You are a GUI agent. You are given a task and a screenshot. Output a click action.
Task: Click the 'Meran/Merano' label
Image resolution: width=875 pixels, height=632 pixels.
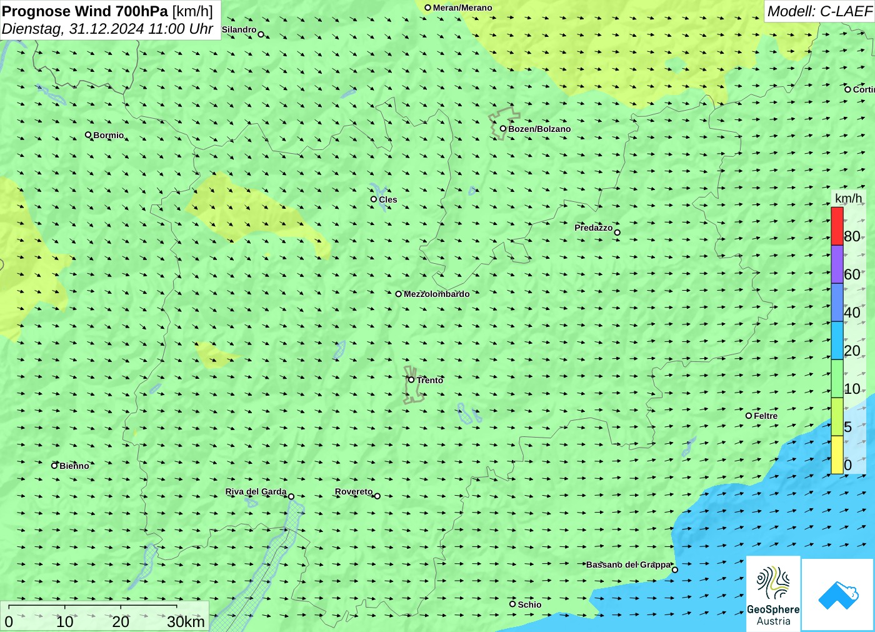(x=462, y=8)
